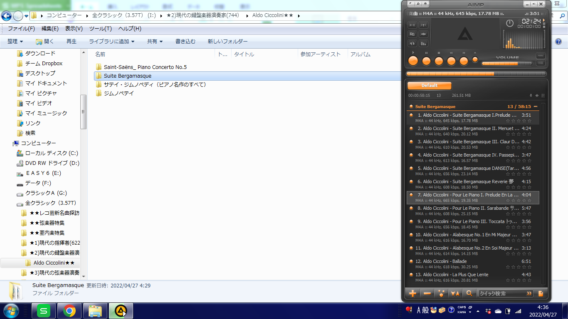Open AIMP preferences wrench icon
Screen dimensions: 568x319
tap(418, 4)
